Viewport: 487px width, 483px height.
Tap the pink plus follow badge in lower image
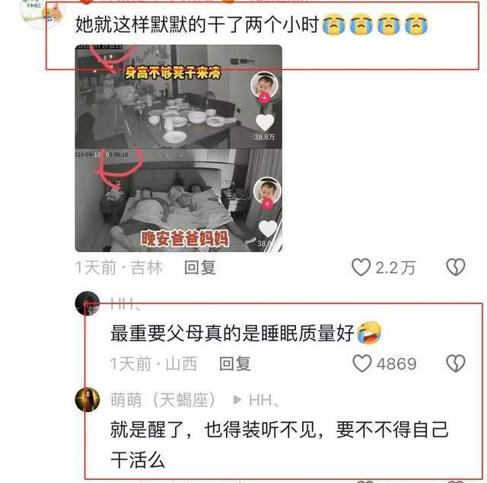click(x=267, y=203)
